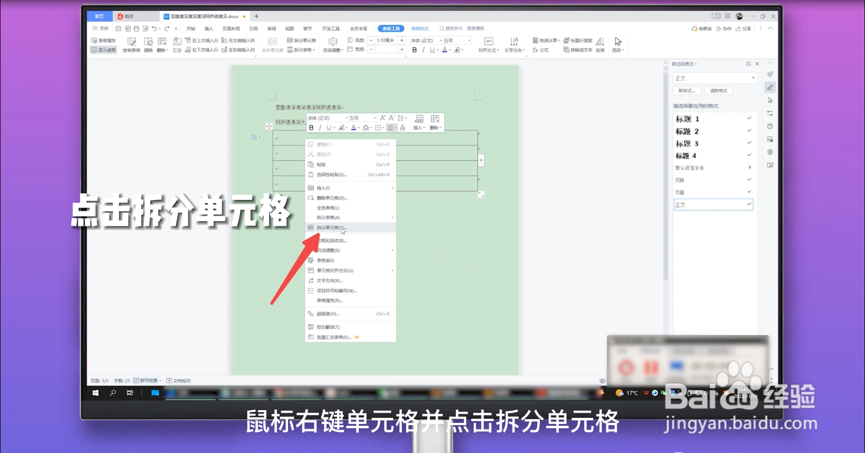Click the table move handle above table

coord(269,126)
